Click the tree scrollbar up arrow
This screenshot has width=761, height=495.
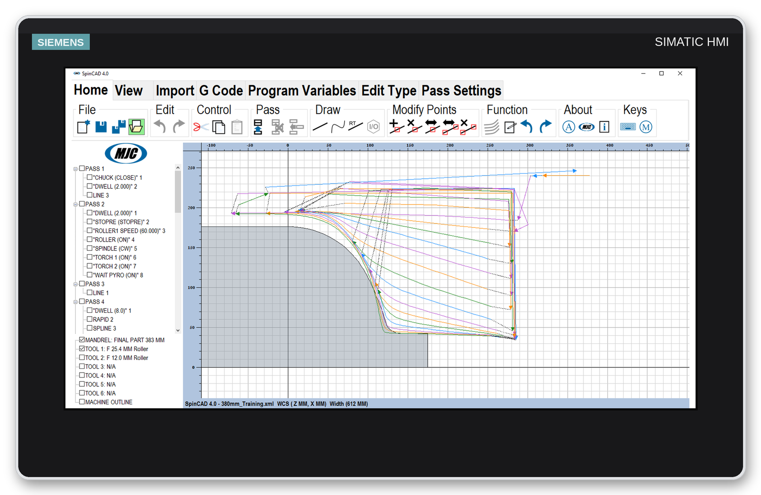click(178, 167)
